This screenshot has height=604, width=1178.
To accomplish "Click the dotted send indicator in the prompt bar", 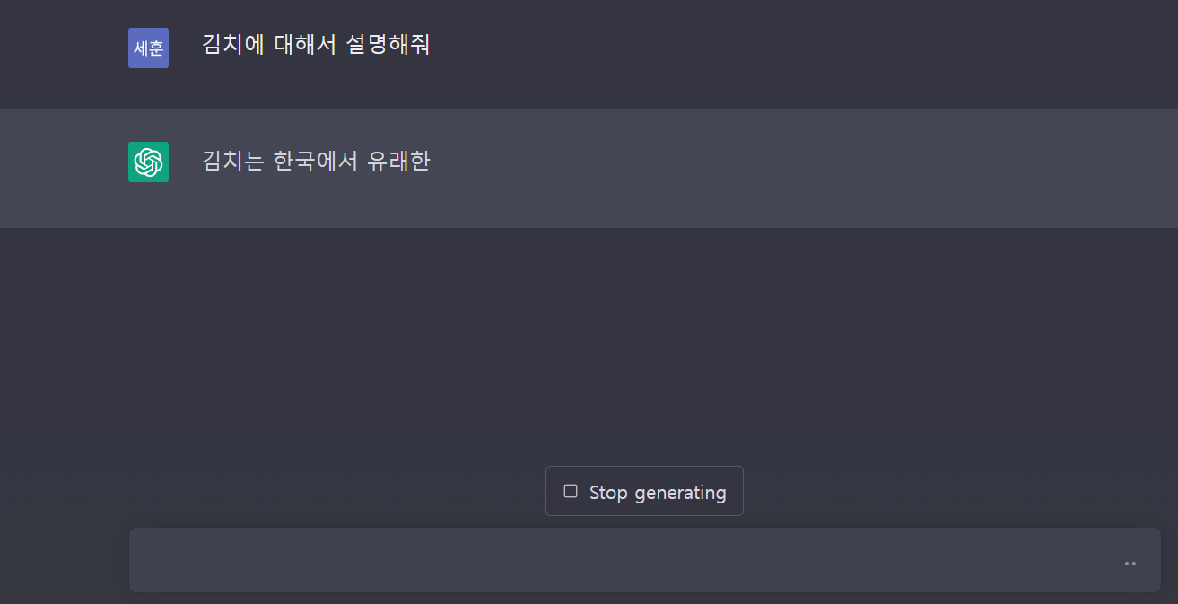I will (1130, 564).
